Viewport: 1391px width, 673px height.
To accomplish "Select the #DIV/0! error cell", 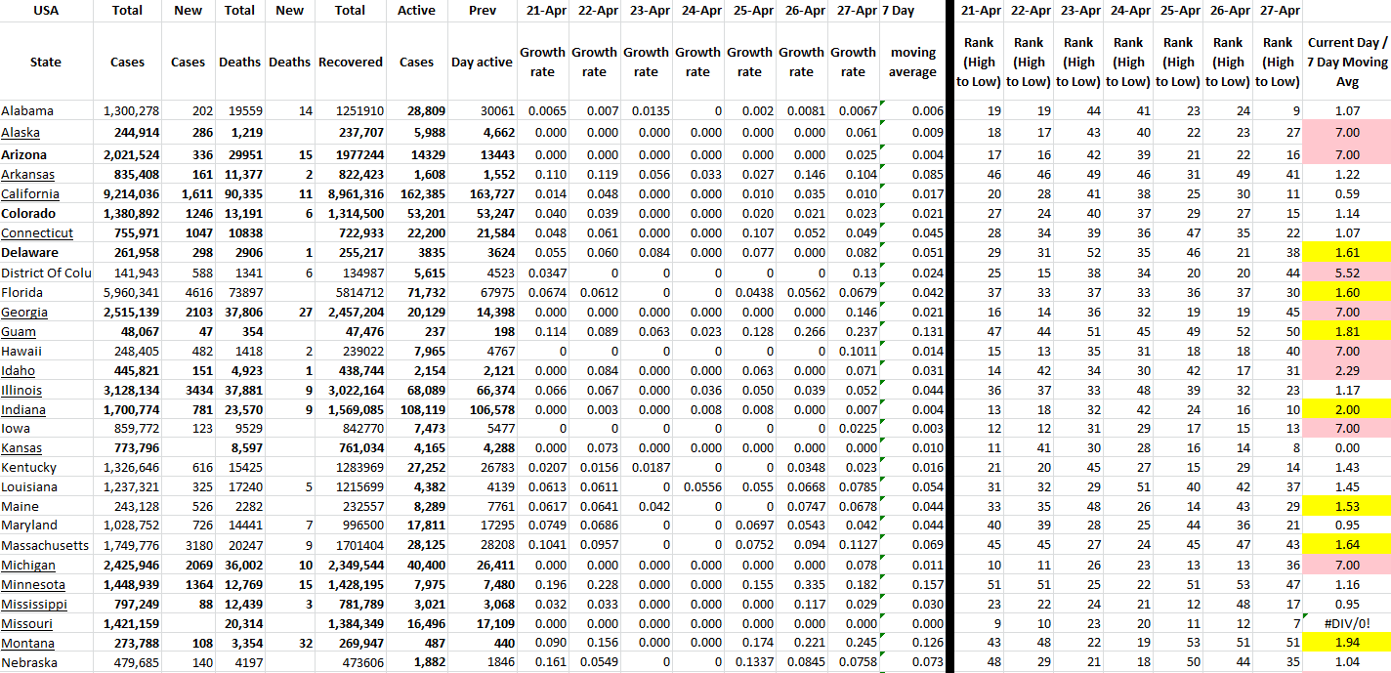I will (1346, 623).
